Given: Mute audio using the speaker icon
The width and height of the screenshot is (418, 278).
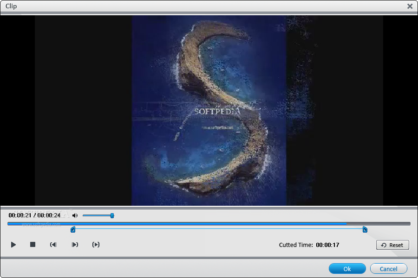Looking at the screenshot, I should click(75, 215).
